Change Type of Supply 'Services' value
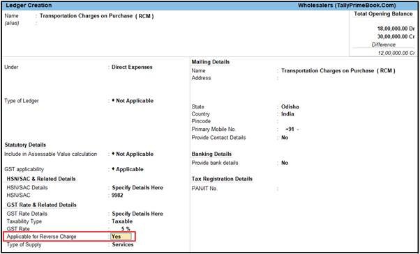The image size is (420, 254). pyautogui.click(x=123, y=245)
